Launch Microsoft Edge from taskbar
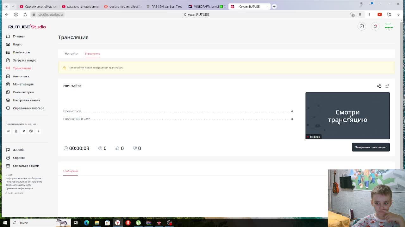The height and width of the screenshot is (227, 405). pyautogui.click(x=86, y=223)
